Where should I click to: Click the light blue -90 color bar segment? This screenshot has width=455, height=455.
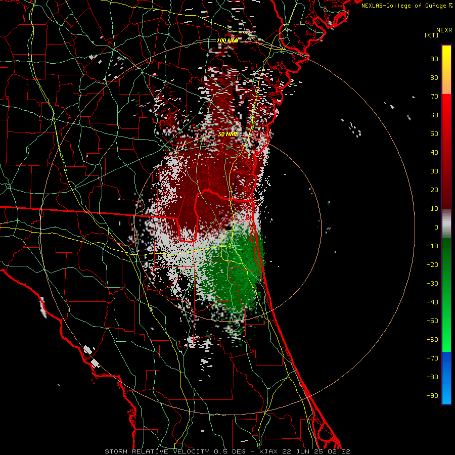click(446, 396)
